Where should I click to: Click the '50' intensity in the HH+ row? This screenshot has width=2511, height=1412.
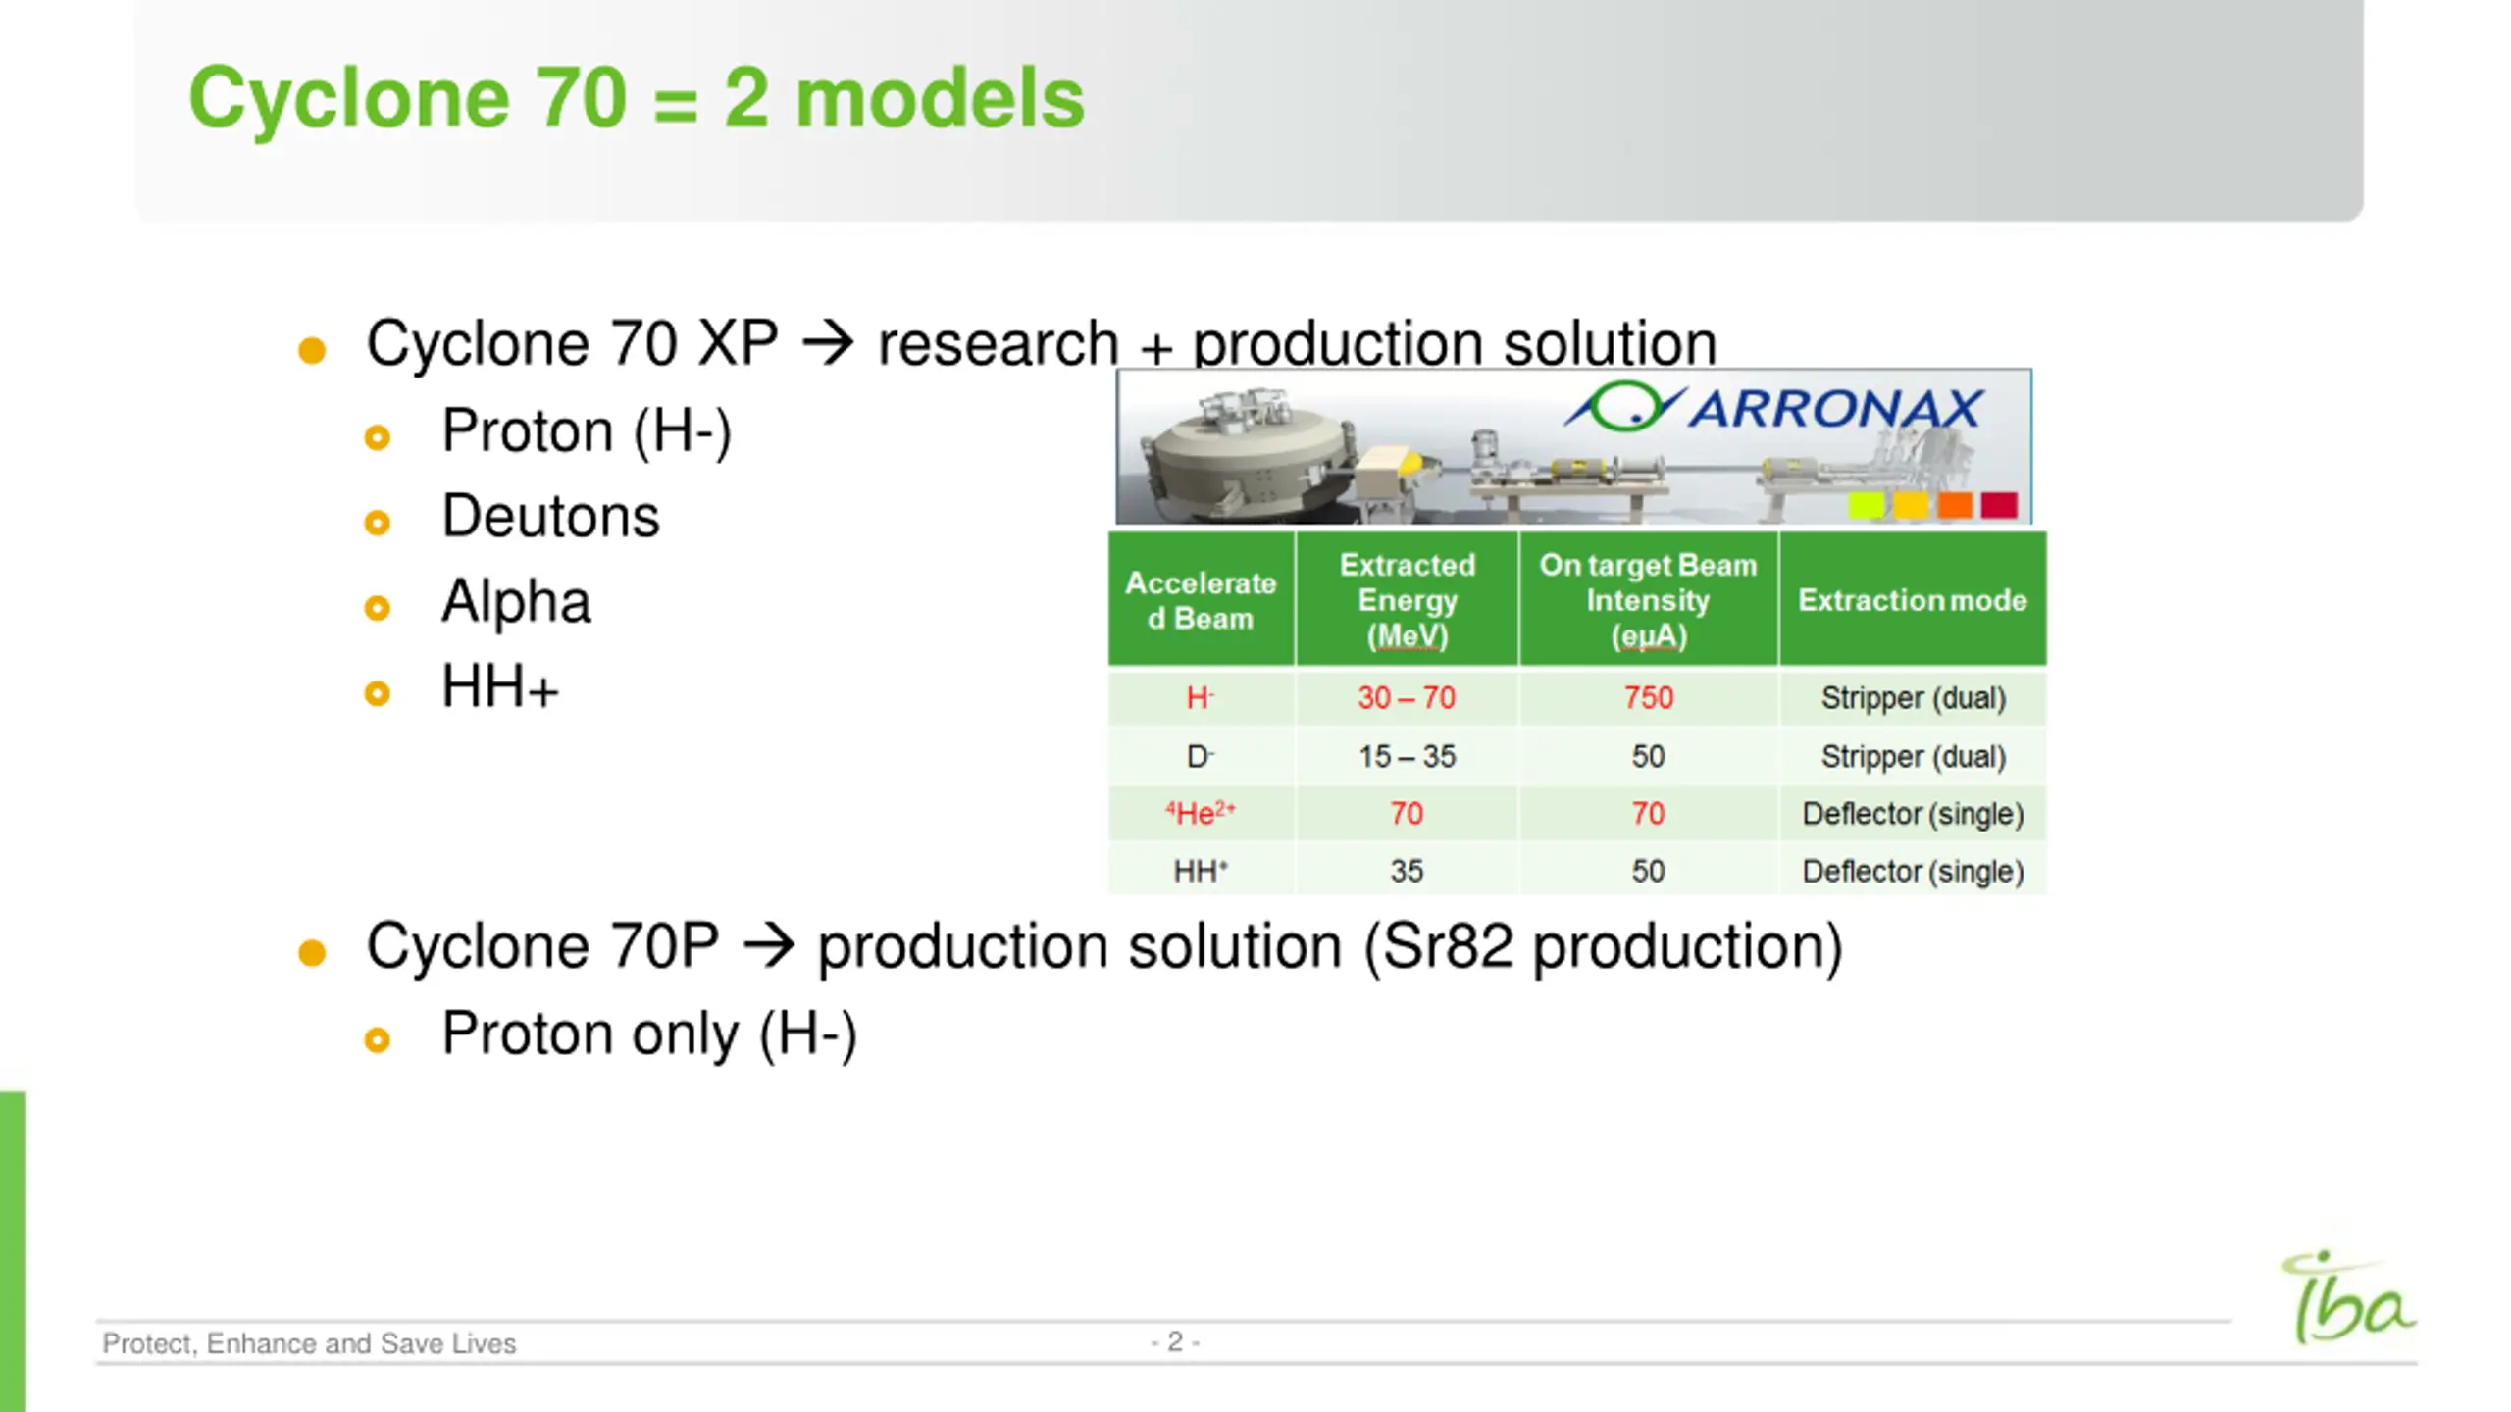(1648, 870)
